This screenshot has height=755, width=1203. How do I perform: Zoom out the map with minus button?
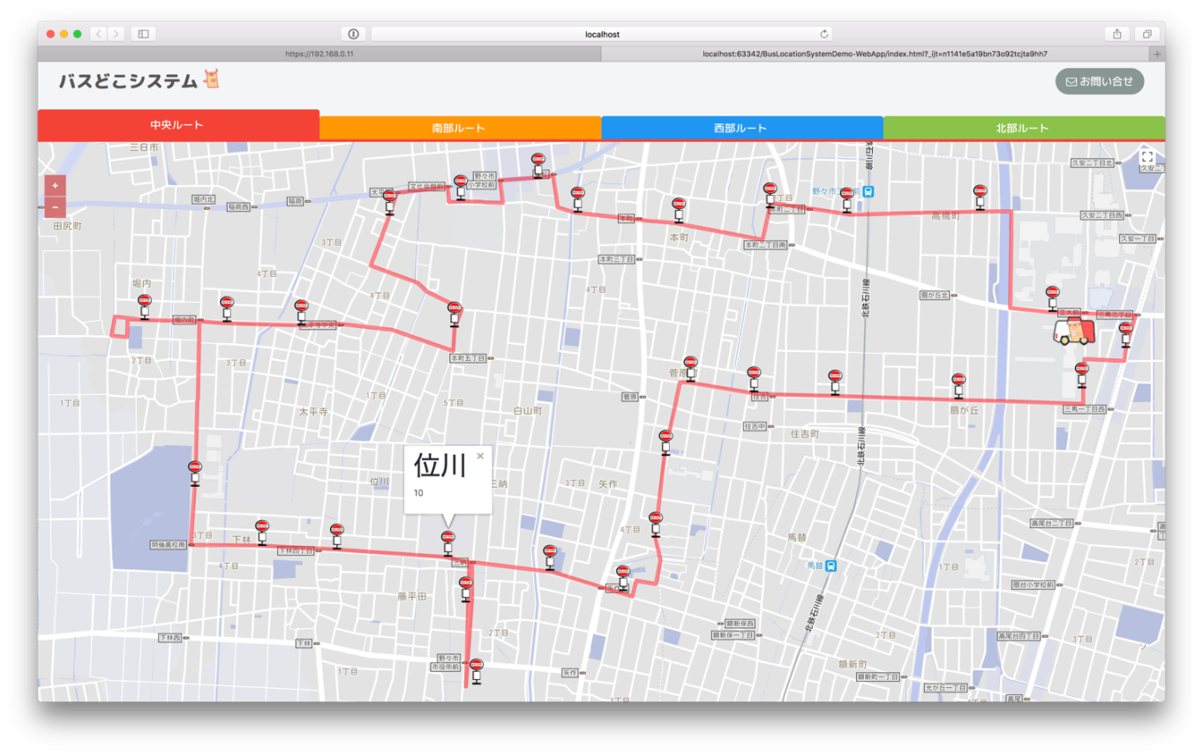(x=55, y=207)
